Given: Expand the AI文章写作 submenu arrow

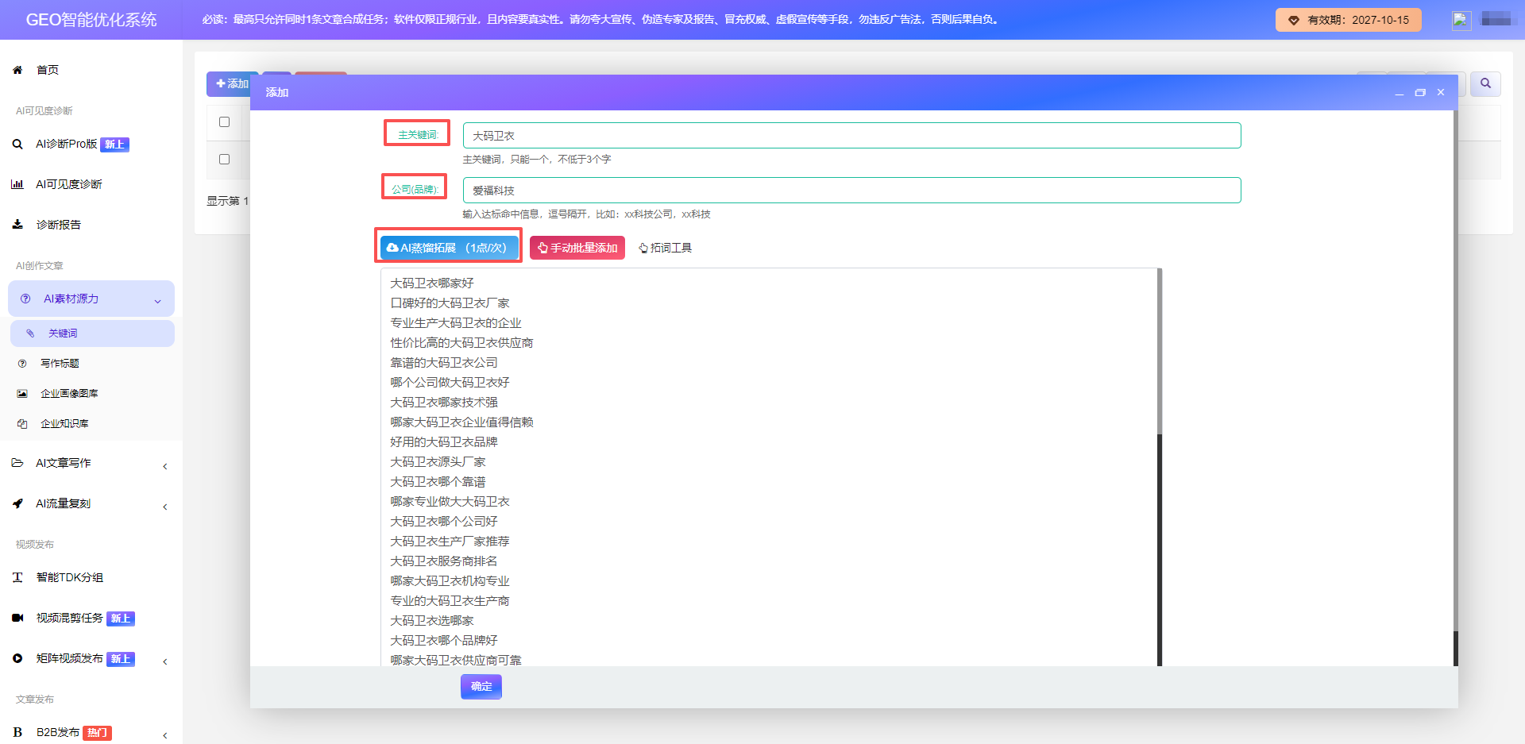Looking at the screenshot, I should click(x=165, y=466).
